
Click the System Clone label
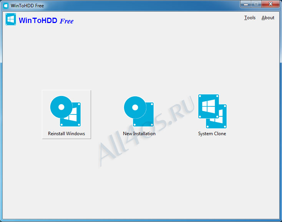pos(212,134)
